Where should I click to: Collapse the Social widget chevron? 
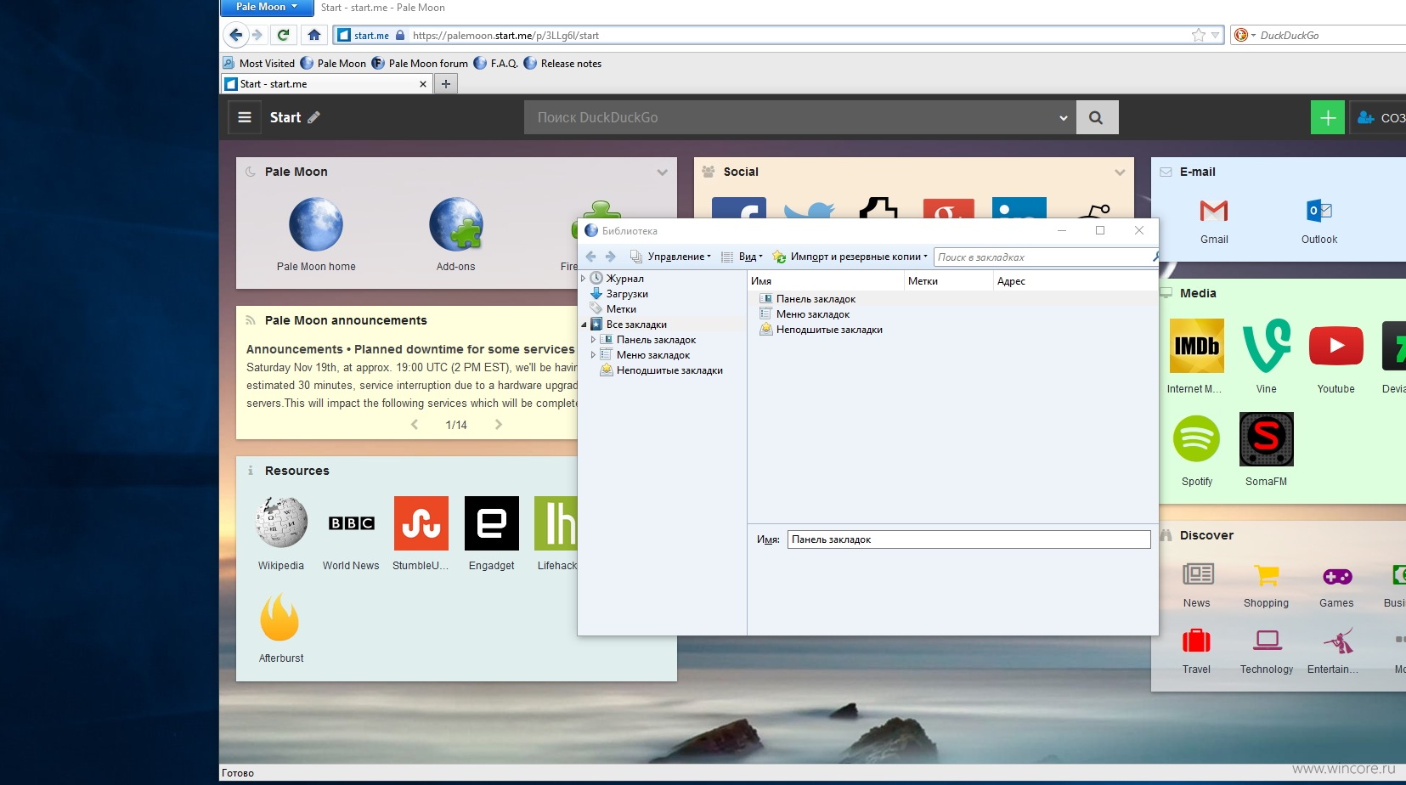(x=1120, y=172)
